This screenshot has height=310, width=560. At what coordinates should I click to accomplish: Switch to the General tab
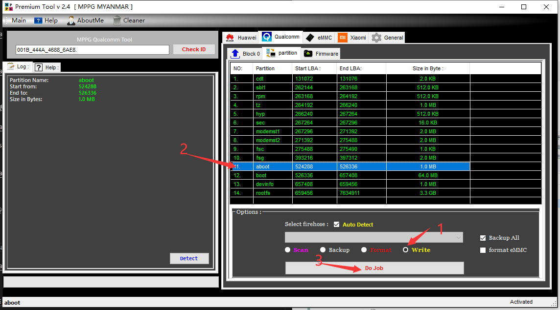(387, 38)
